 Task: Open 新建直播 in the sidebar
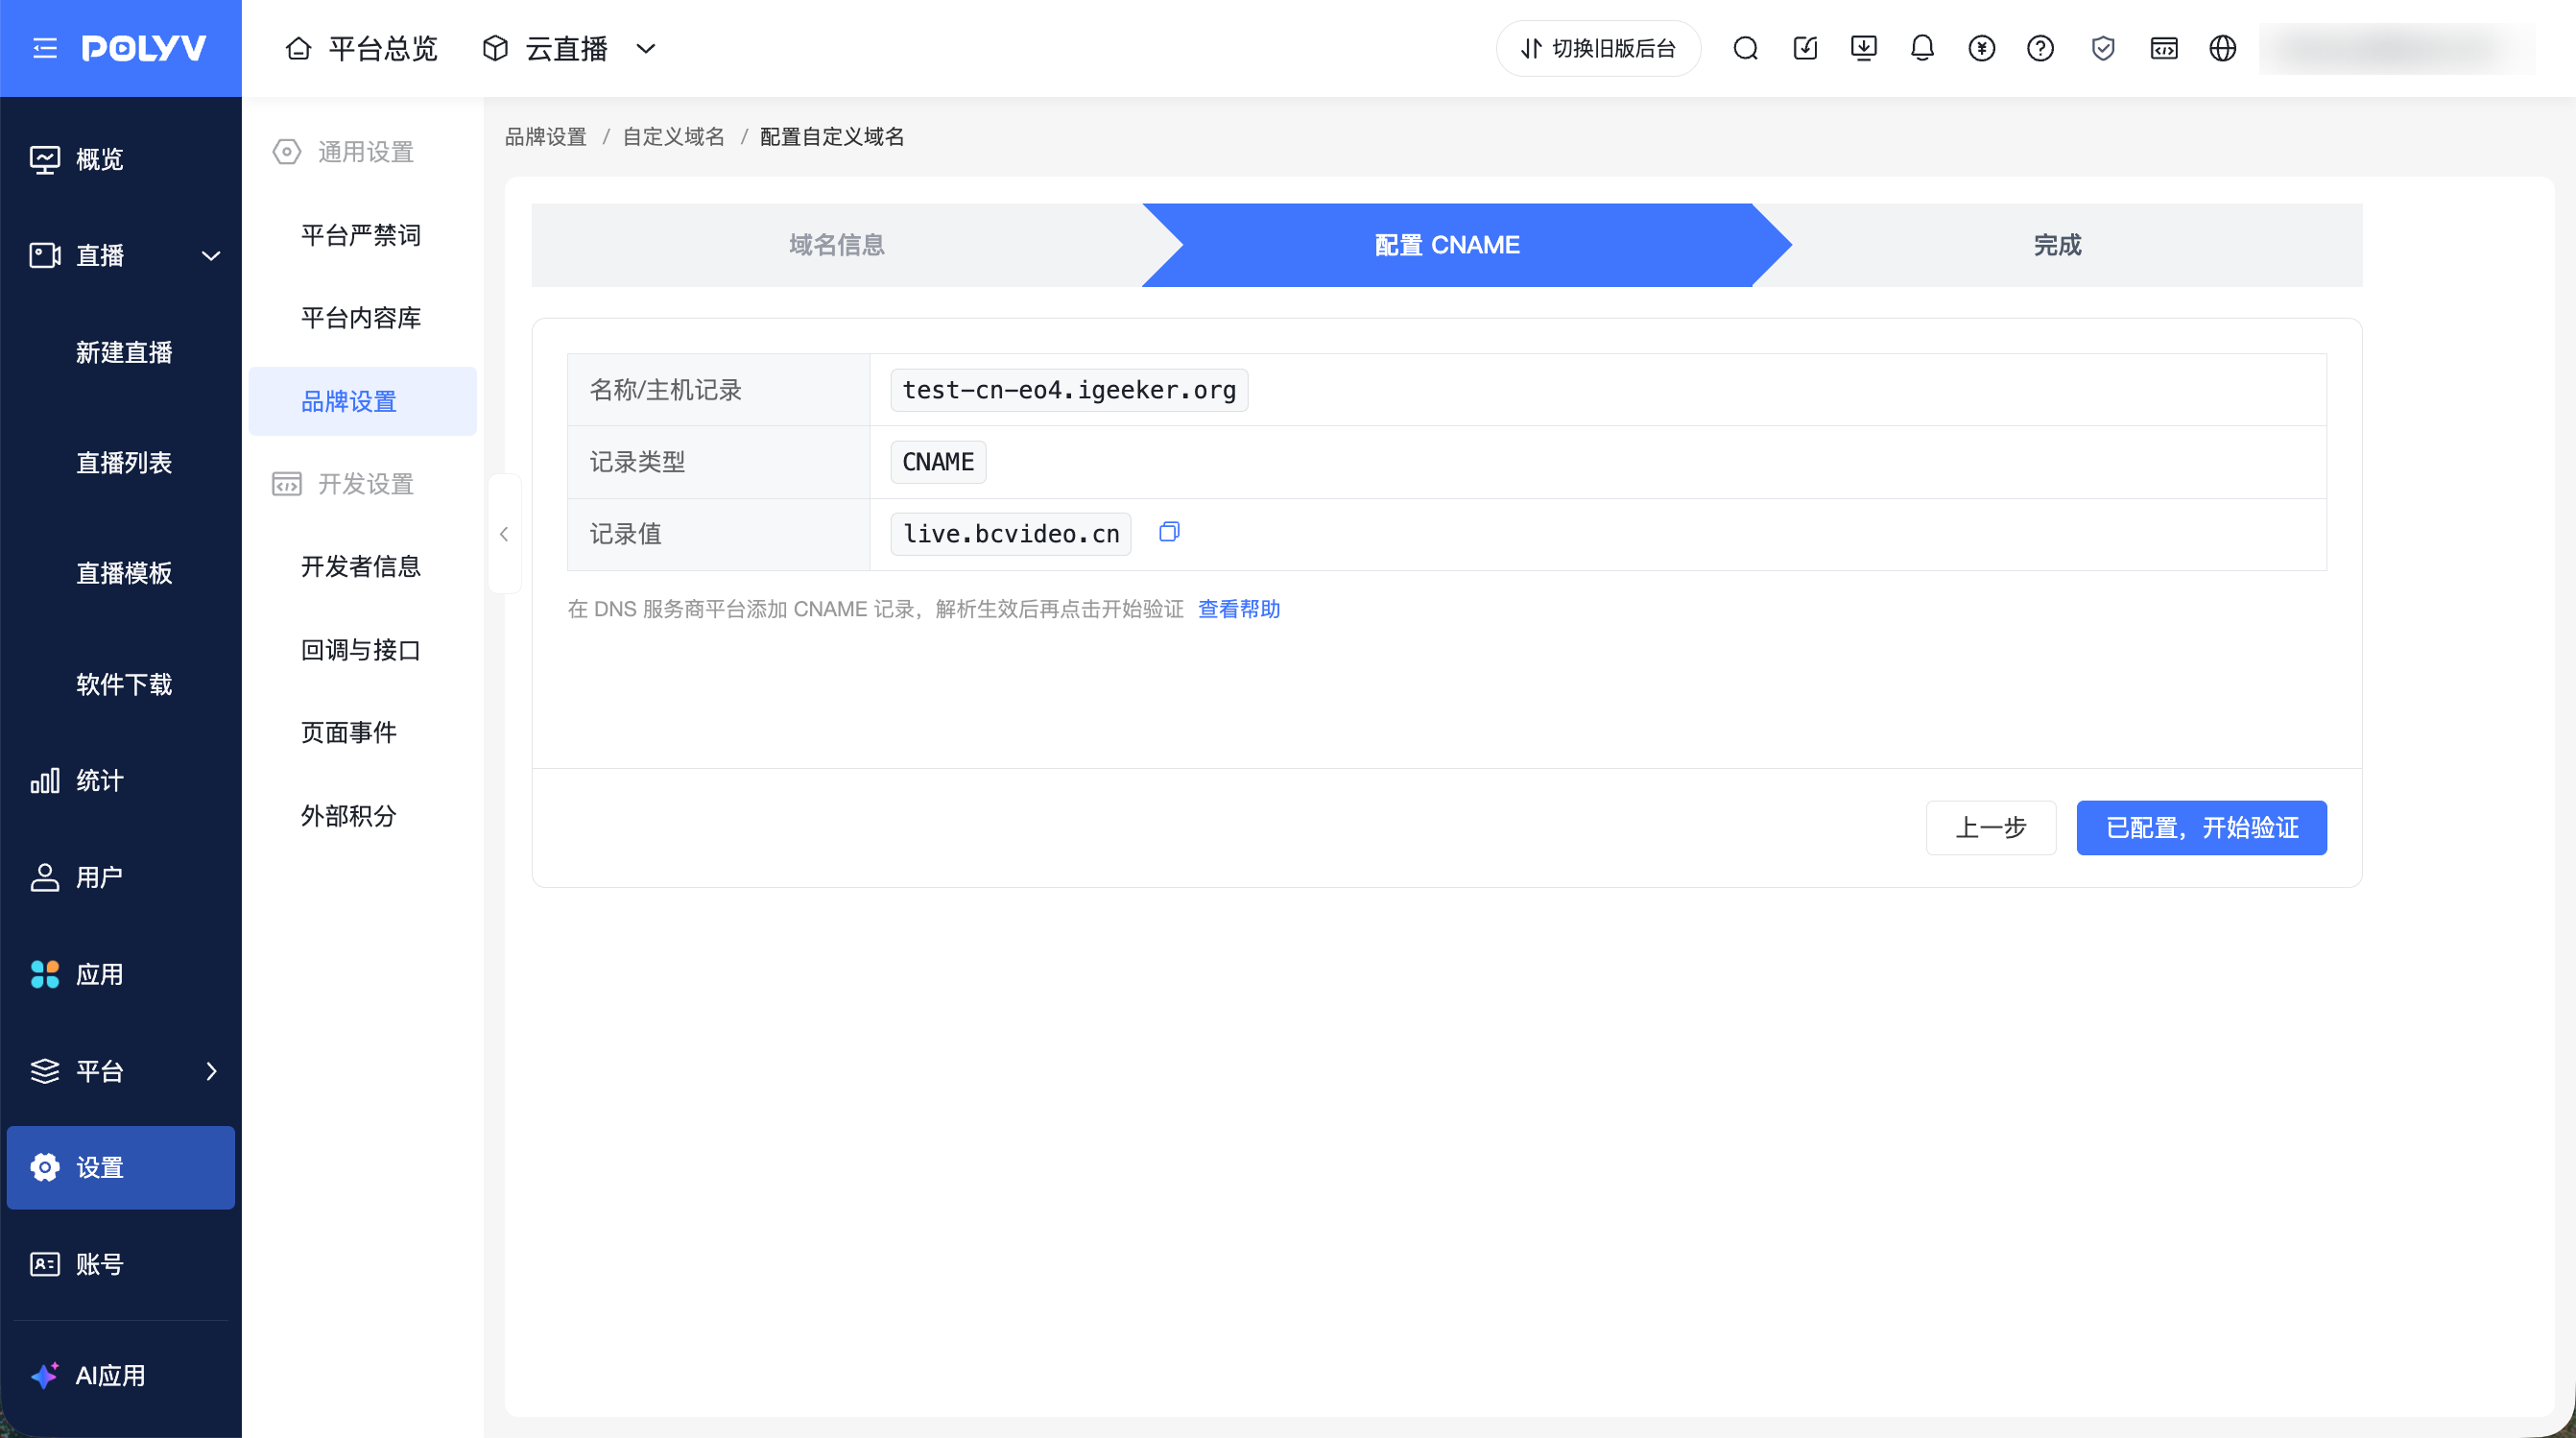124,352
